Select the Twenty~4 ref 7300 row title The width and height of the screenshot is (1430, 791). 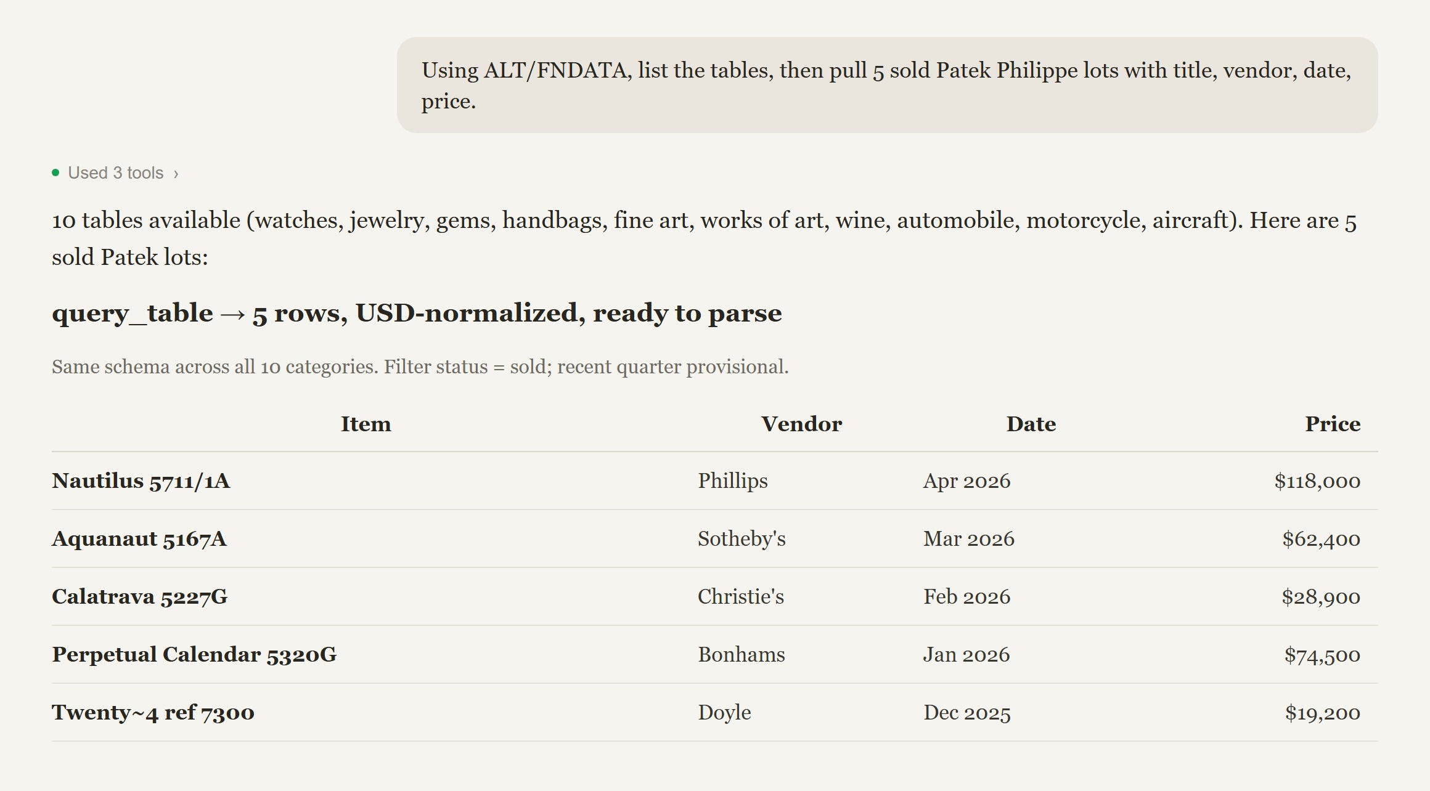tap(153, 712)
